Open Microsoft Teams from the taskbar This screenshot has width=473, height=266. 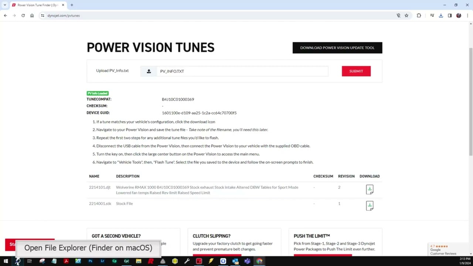click(247, 261)
